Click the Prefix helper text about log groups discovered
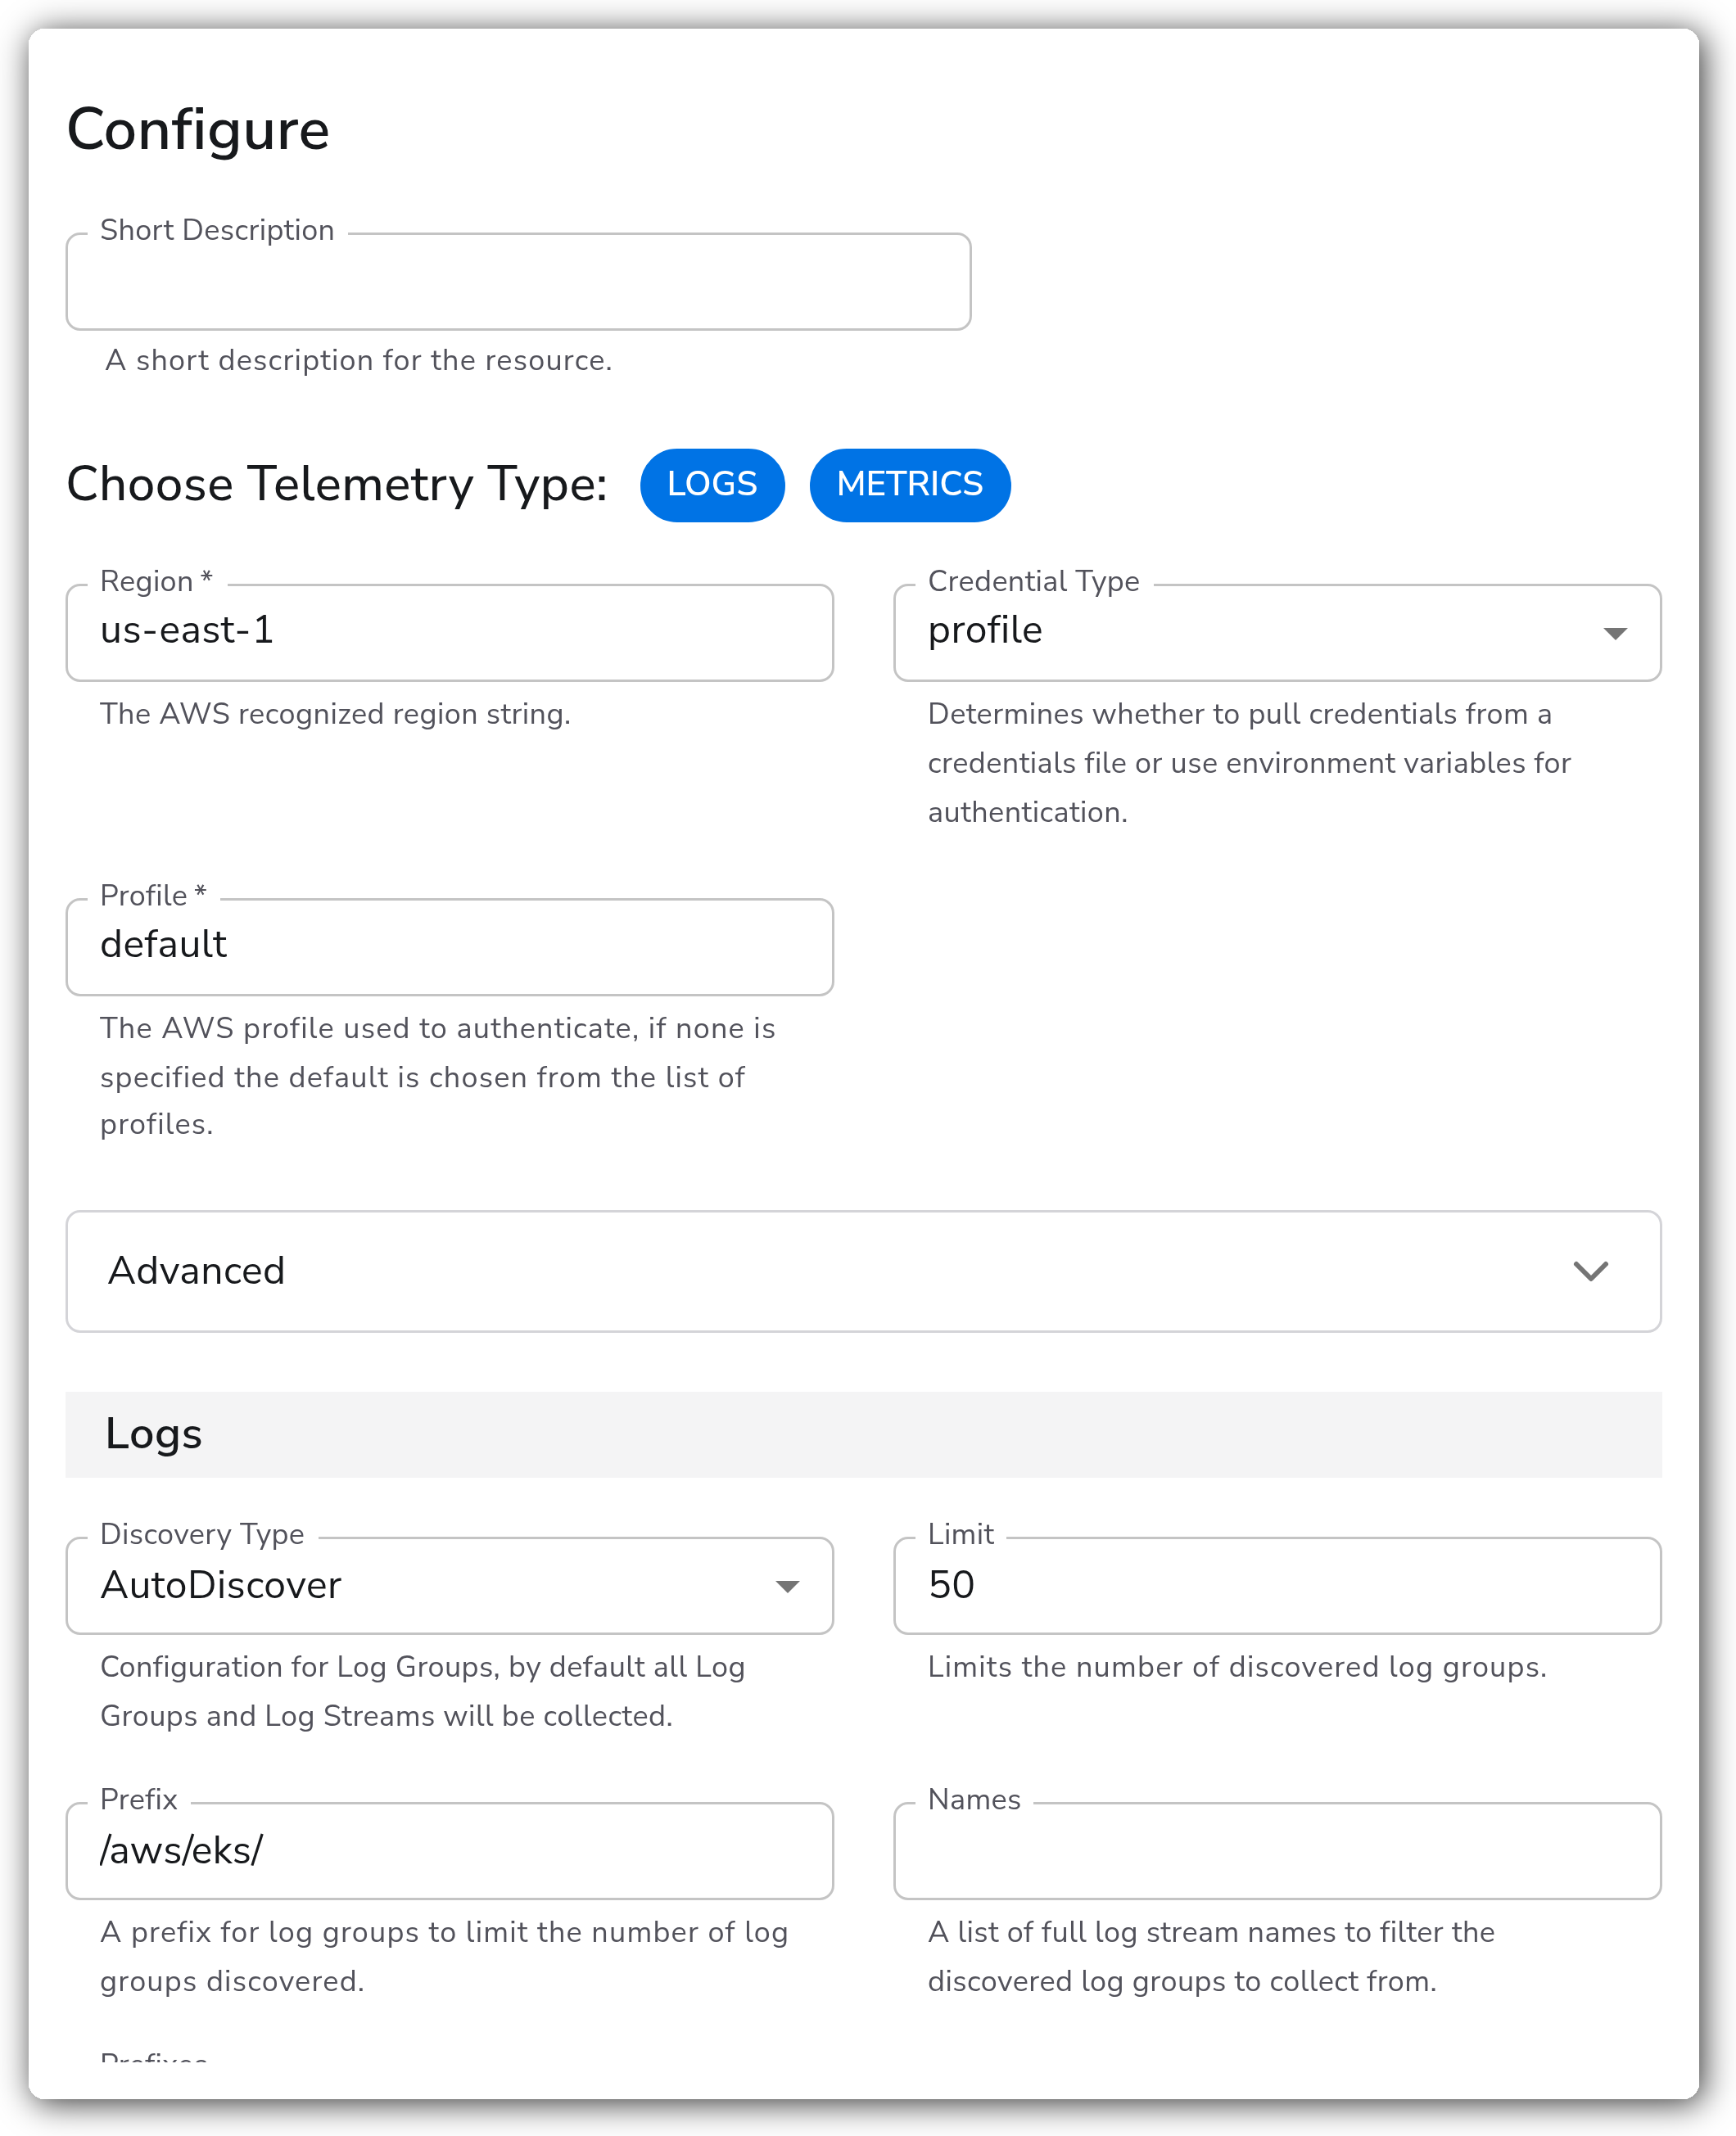1736x2136 pixels. pos(444,1957)
